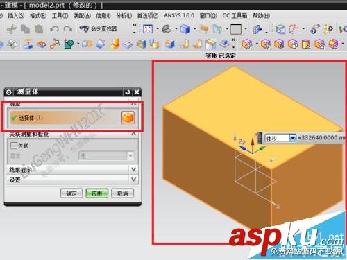This screenshot has width=347, height=260.
Task: Click the first synchronous modeling cube icon
Action: click(247, 44)
